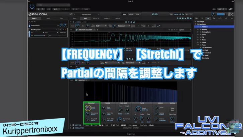The width and height of the screenshot is (243, 137).
Task: Expand the Modulation section
Action: pyautogui.click(x=71, y=128)
